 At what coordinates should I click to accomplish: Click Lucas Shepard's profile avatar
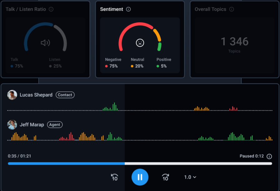click(x=12, y=95)
